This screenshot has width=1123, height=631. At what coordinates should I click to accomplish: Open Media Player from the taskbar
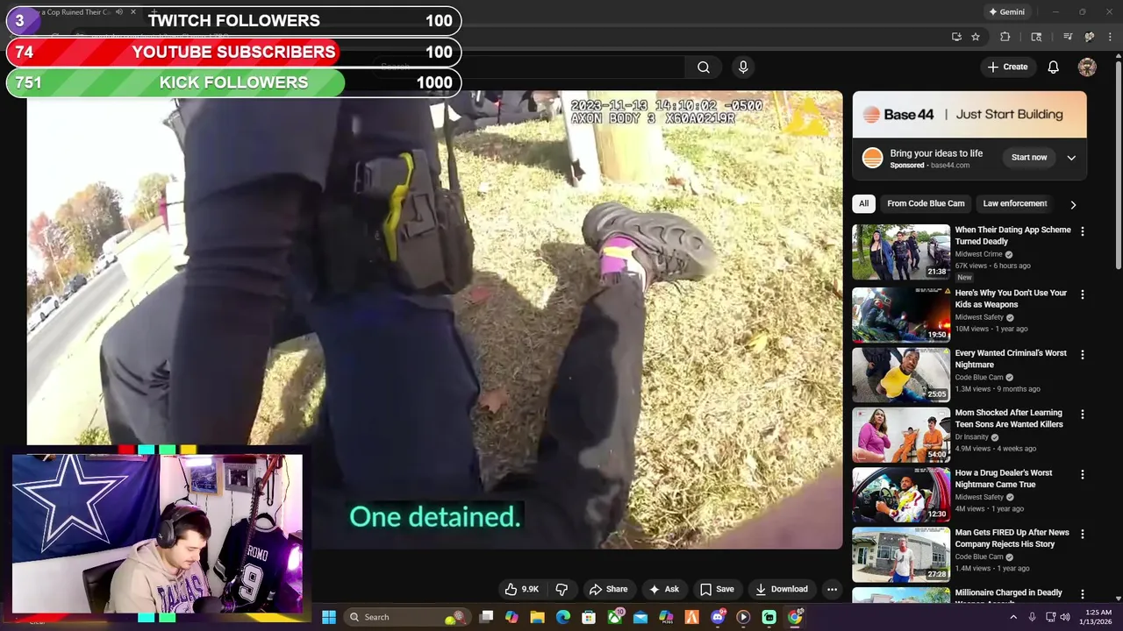pos(743,617)
